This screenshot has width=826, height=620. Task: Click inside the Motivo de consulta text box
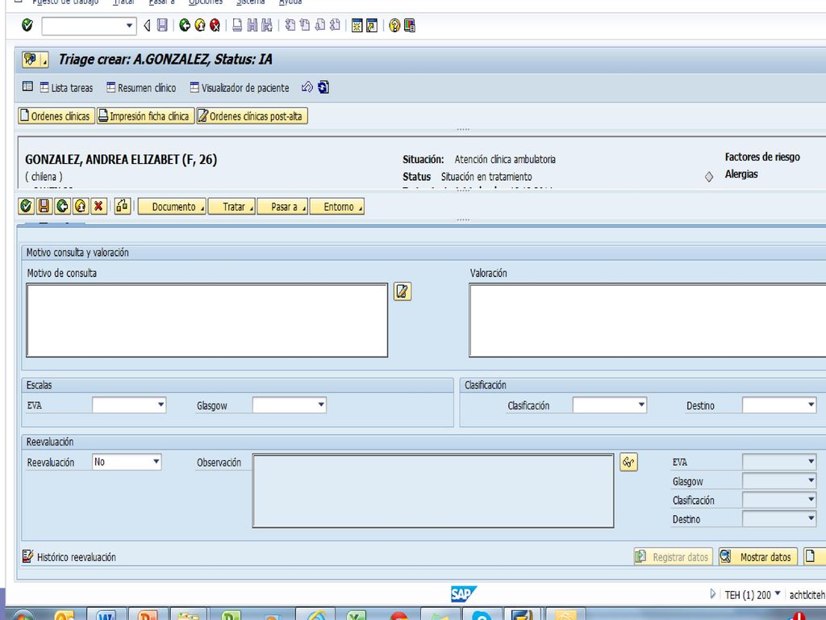(207, 320)
